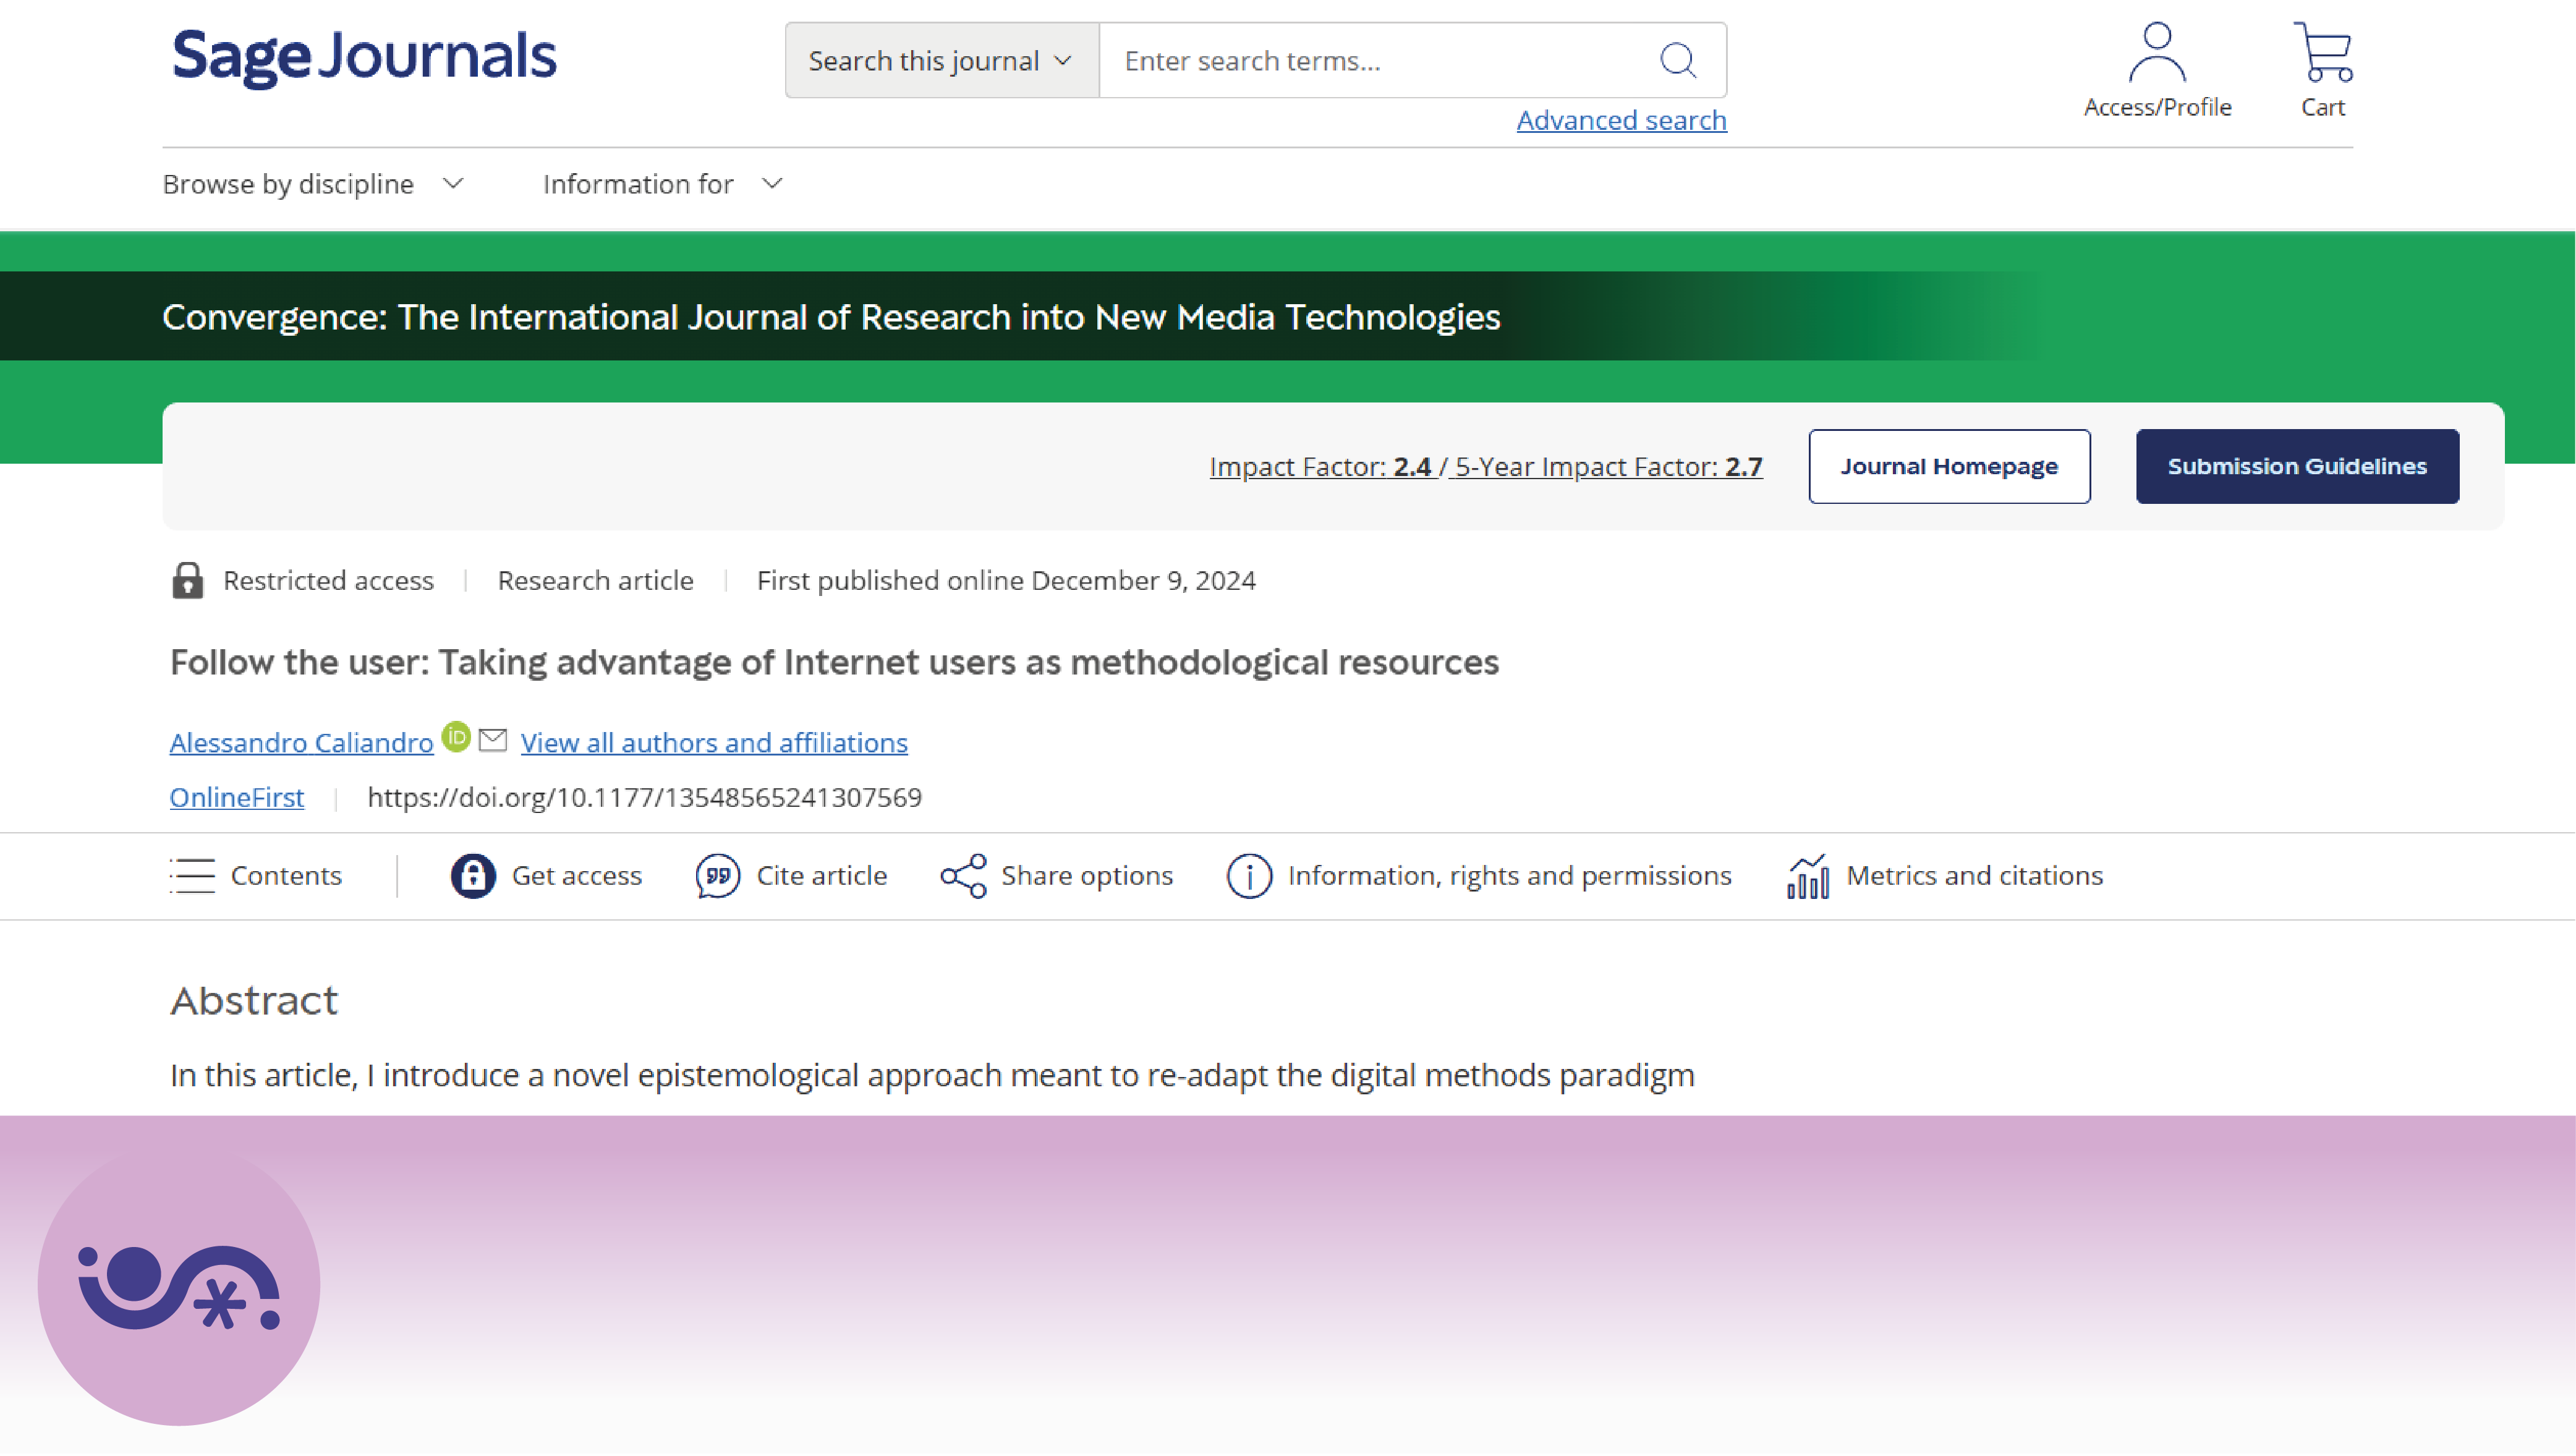Open the Access/Profile user icon
This screenshot has width=2576, height=1456.
click(2157, 52)
